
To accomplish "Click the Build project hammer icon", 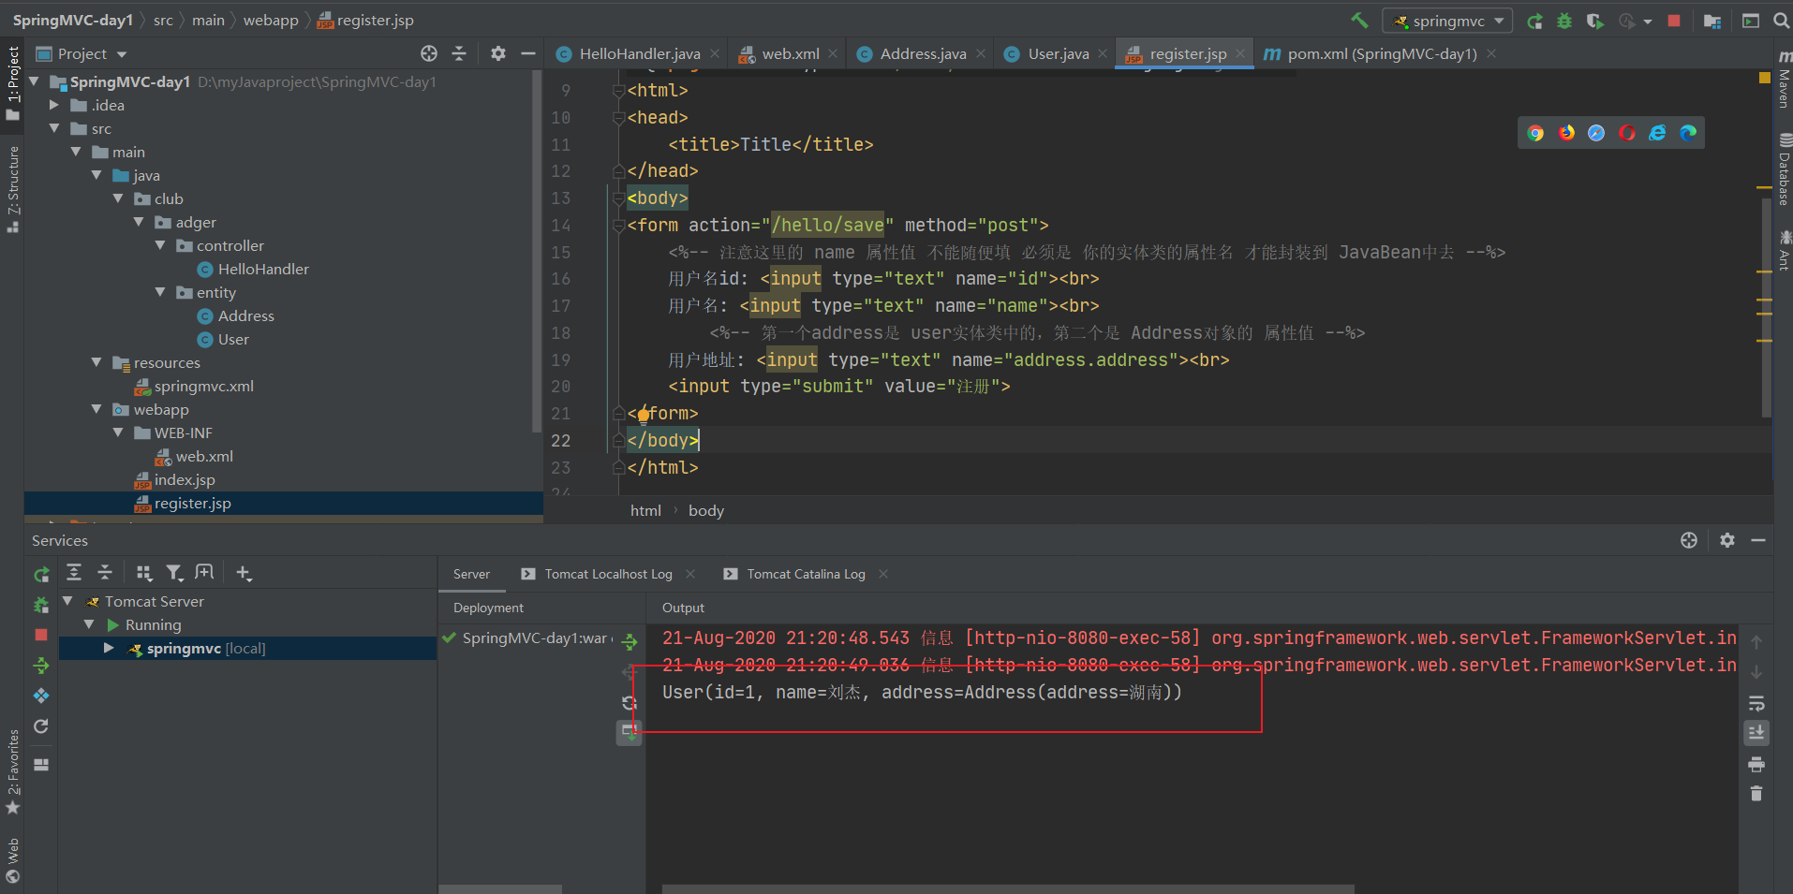I will [1359, 20].
